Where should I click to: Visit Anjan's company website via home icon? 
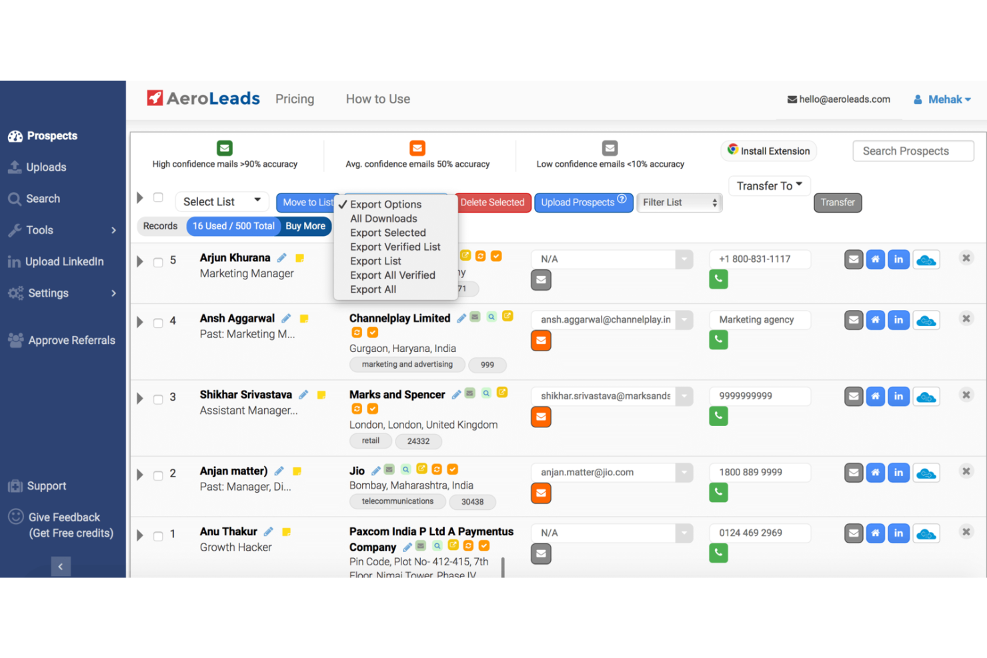pos(875,472)
